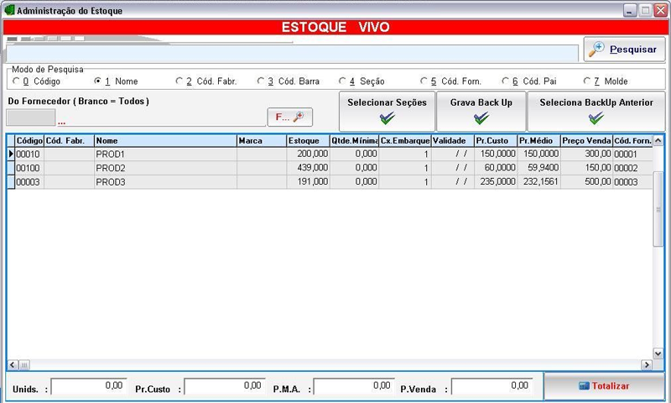Click Seleciona BackUp Anterior button

point(596,110)
